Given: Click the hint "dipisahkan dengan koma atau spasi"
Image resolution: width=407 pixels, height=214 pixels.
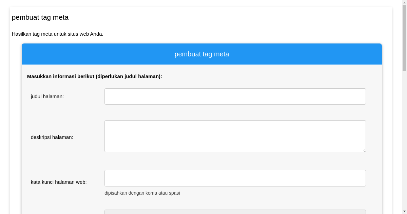Looking at the screenshot, I should click(142, 193).
